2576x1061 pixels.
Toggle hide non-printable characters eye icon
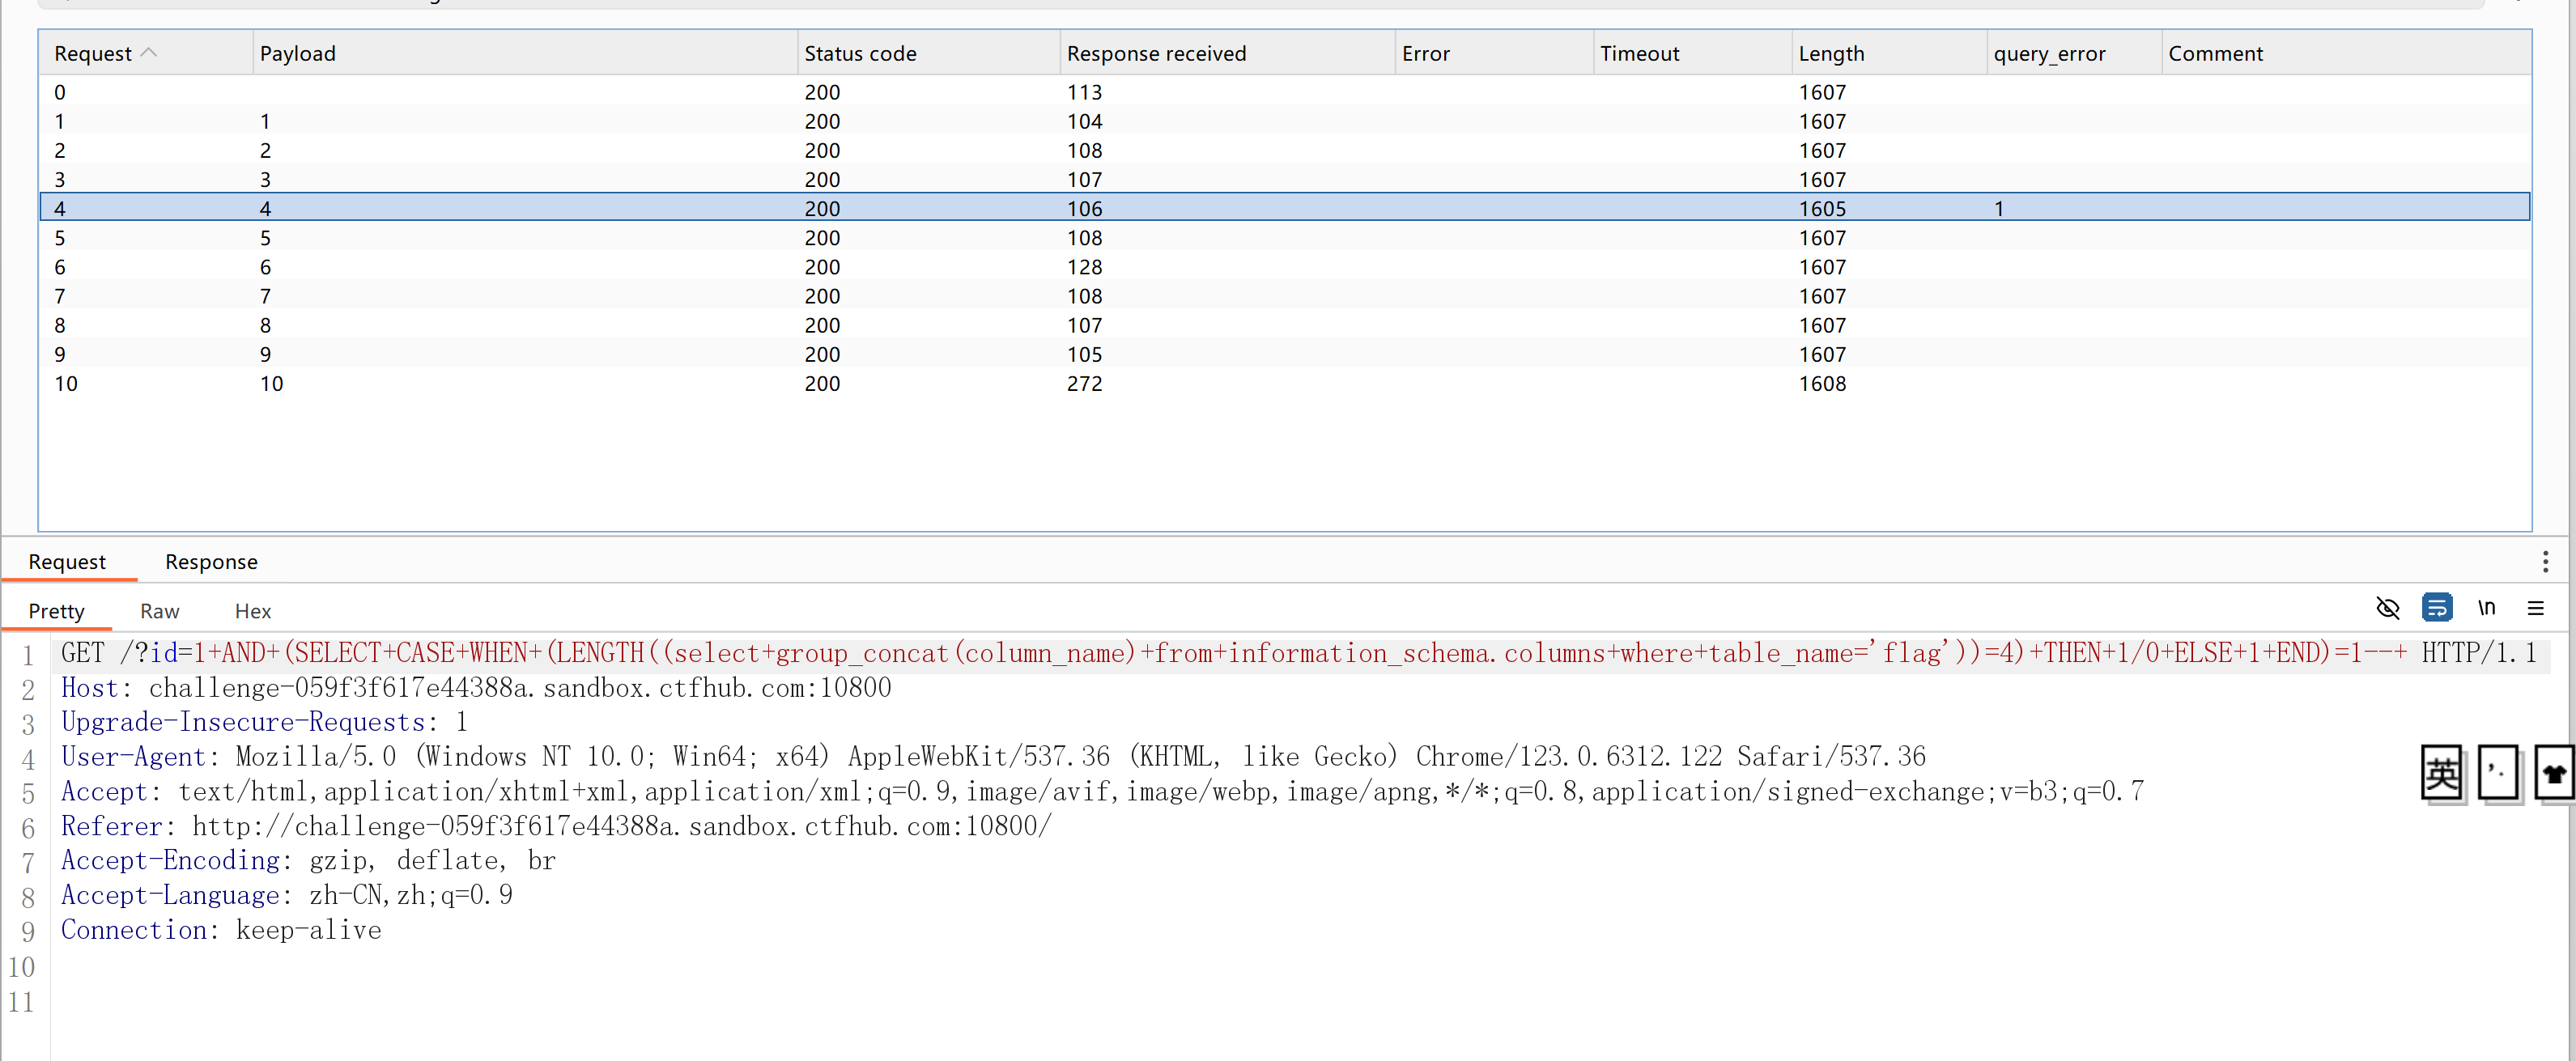coord(2387,607)
